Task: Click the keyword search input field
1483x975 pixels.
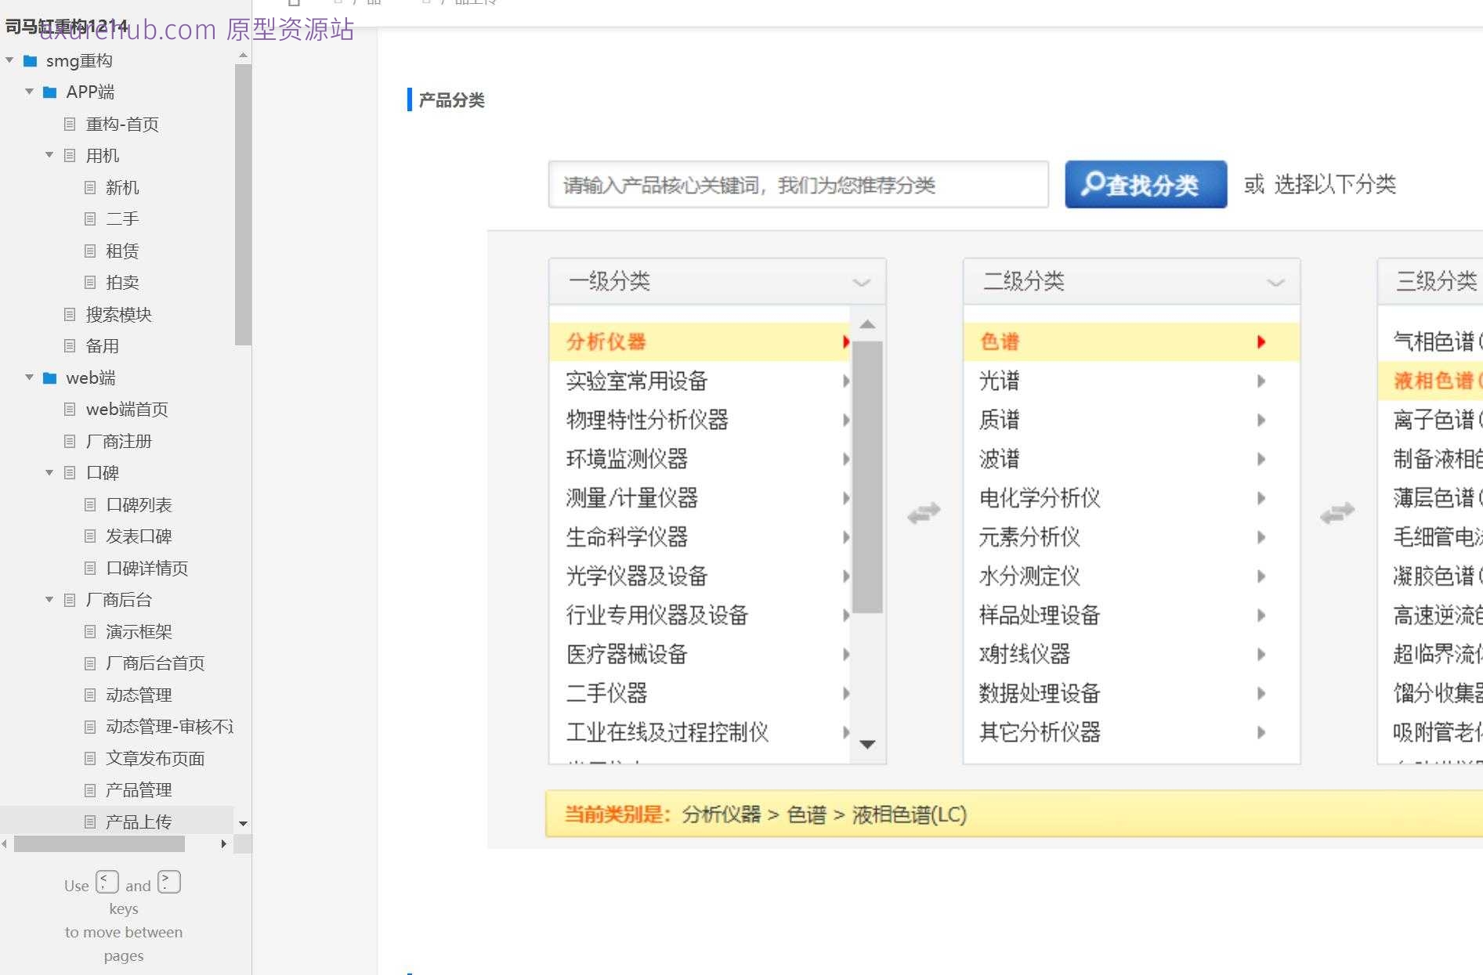Action: pyautogui.click(x=798, y=185)
